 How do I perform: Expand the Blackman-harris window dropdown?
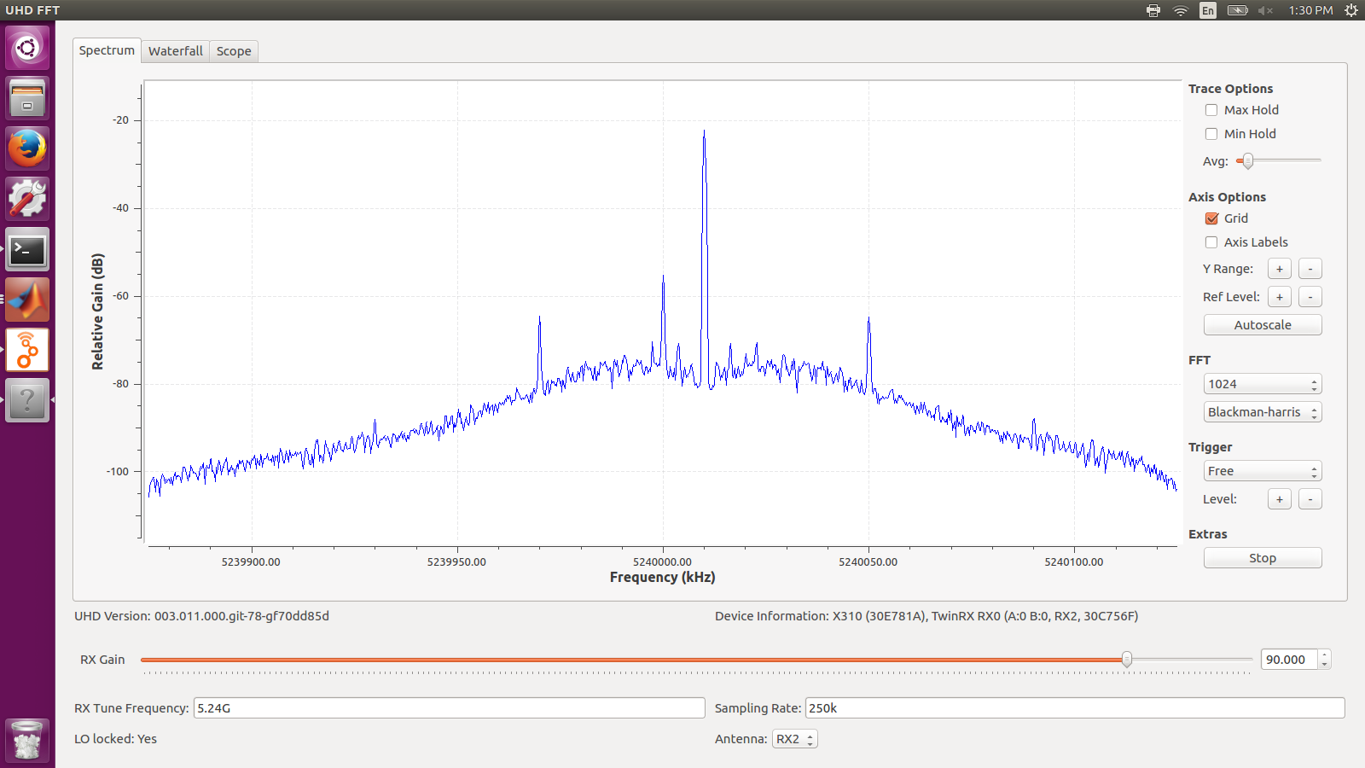(1263, 412)
